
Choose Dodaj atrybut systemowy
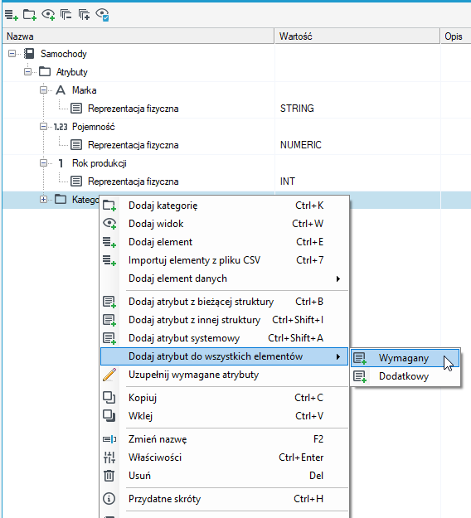pyautogui.click(x=225, y=338)
